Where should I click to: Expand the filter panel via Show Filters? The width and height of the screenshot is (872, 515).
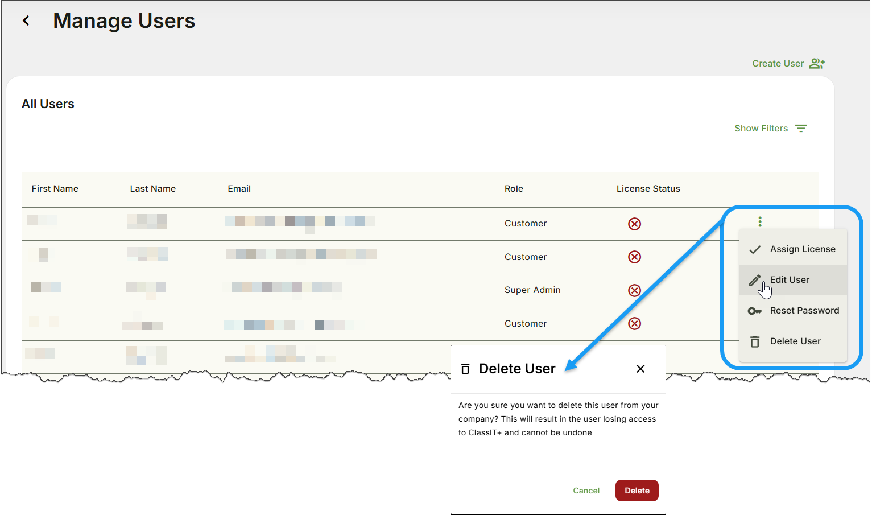pos(761,128)
